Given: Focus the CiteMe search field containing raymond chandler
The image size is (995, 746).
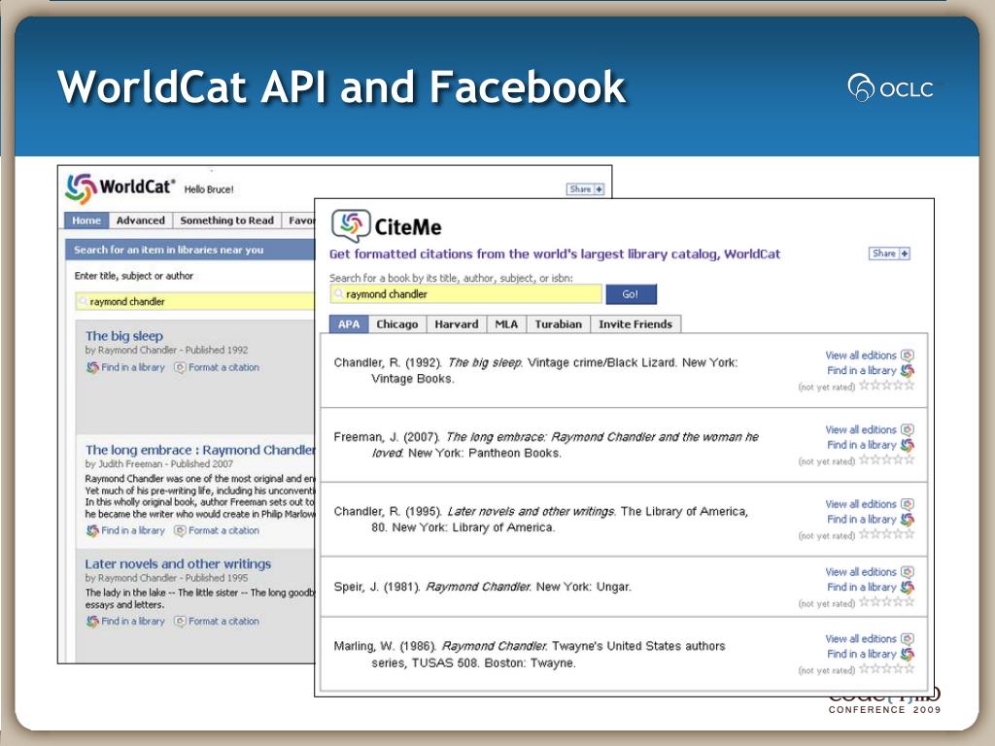Looking at the screenshot, I should [465, 294].
